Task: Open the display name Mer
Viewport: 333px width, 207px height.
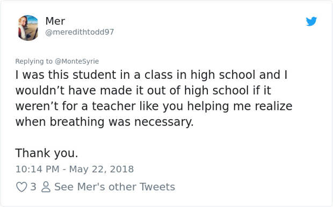Action: click(55, 21)
